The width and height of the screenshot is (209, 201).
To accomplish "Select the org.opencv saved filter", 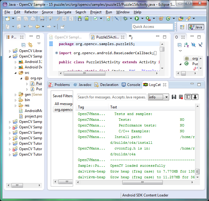I will tap(63, 110).
